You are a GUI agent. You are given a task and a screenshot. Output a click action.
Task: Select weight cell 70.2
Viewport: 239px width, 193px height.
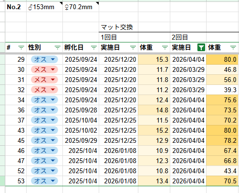[x=223, y=120]
